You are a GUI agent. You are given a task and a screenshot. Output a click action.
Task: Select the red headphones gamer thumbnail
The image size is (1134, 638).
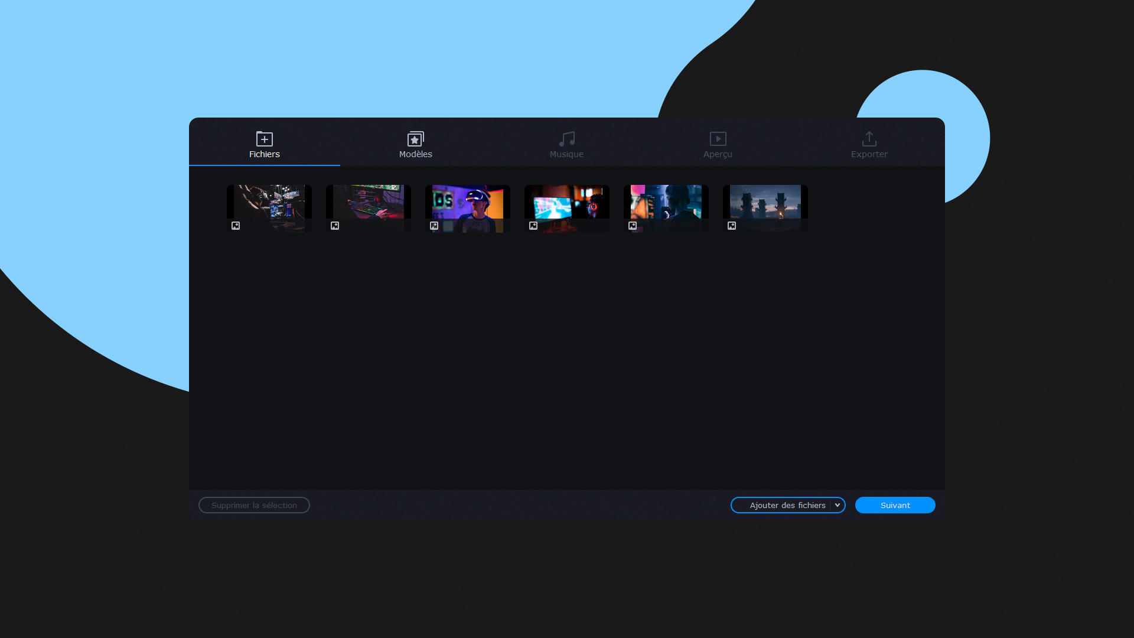567,204
